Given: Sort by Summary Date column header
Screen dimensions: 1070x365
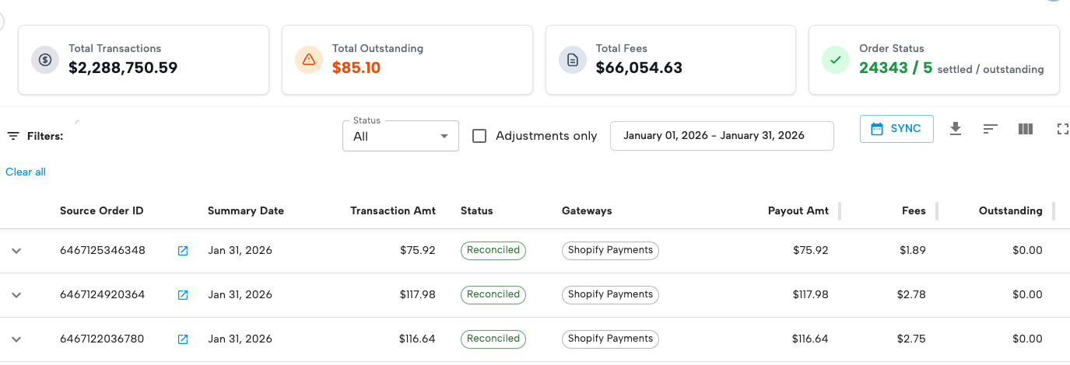Looking at the screenshot, I should coord(245,210).
